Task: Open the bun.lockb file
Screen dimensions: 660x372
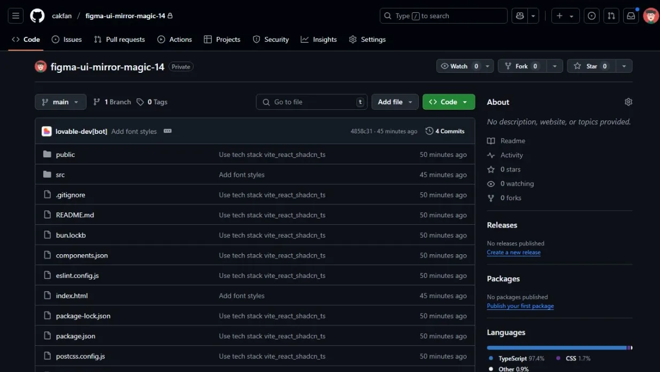Action: (71, 236)
